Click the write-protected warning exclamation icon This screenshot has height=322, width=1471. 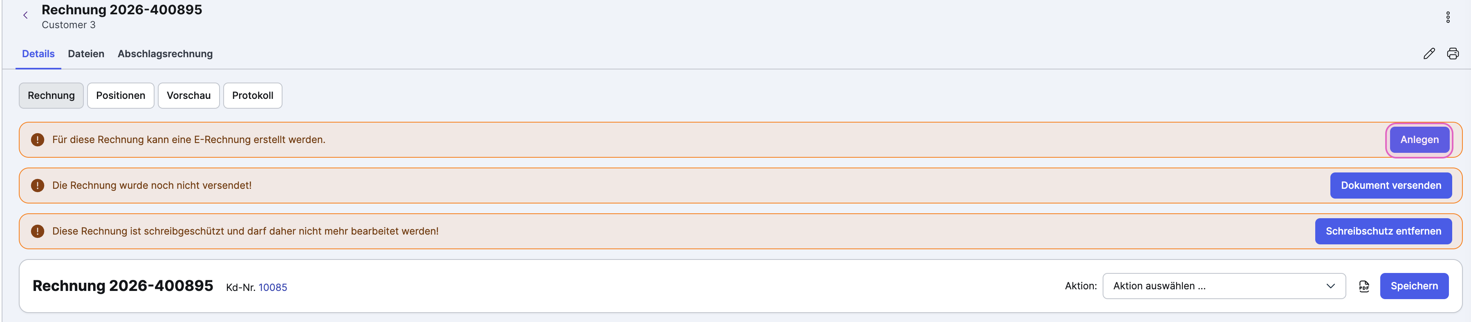click(x=38, y=231)
